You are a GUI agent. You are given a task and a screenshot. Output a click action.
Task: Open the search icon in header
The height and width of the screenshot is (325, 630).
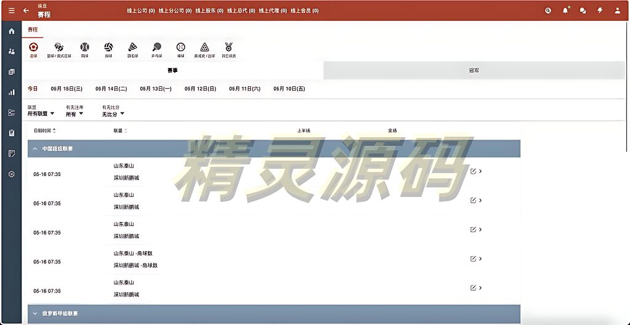[548, 11]
